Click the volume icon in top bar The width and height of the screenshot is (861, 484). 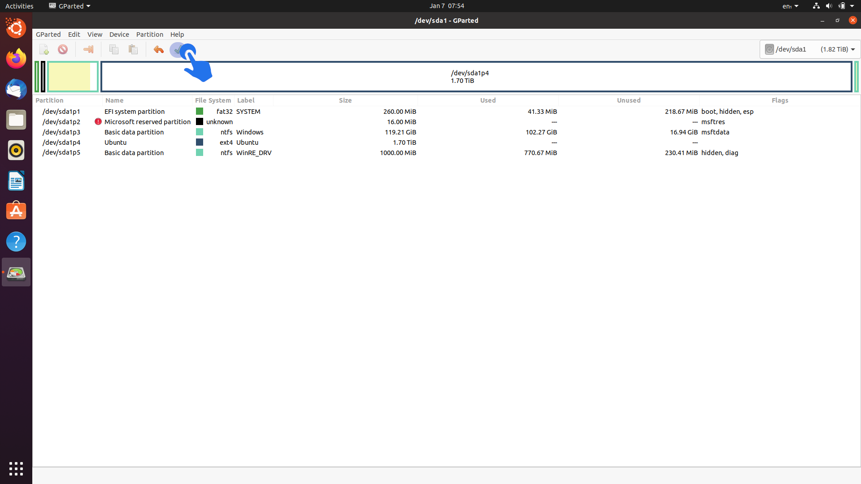pos(829,6)
